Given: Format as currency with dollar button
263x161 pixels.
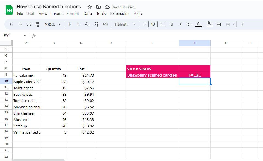Looking at the screenshot, I should click(x=70, y=24).
